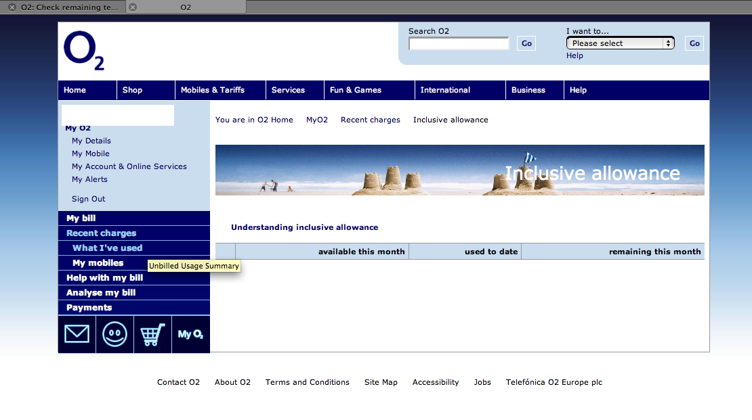The image size is (752, 420).
Task: Open the smiley face icon
Action: pos(114,334)
